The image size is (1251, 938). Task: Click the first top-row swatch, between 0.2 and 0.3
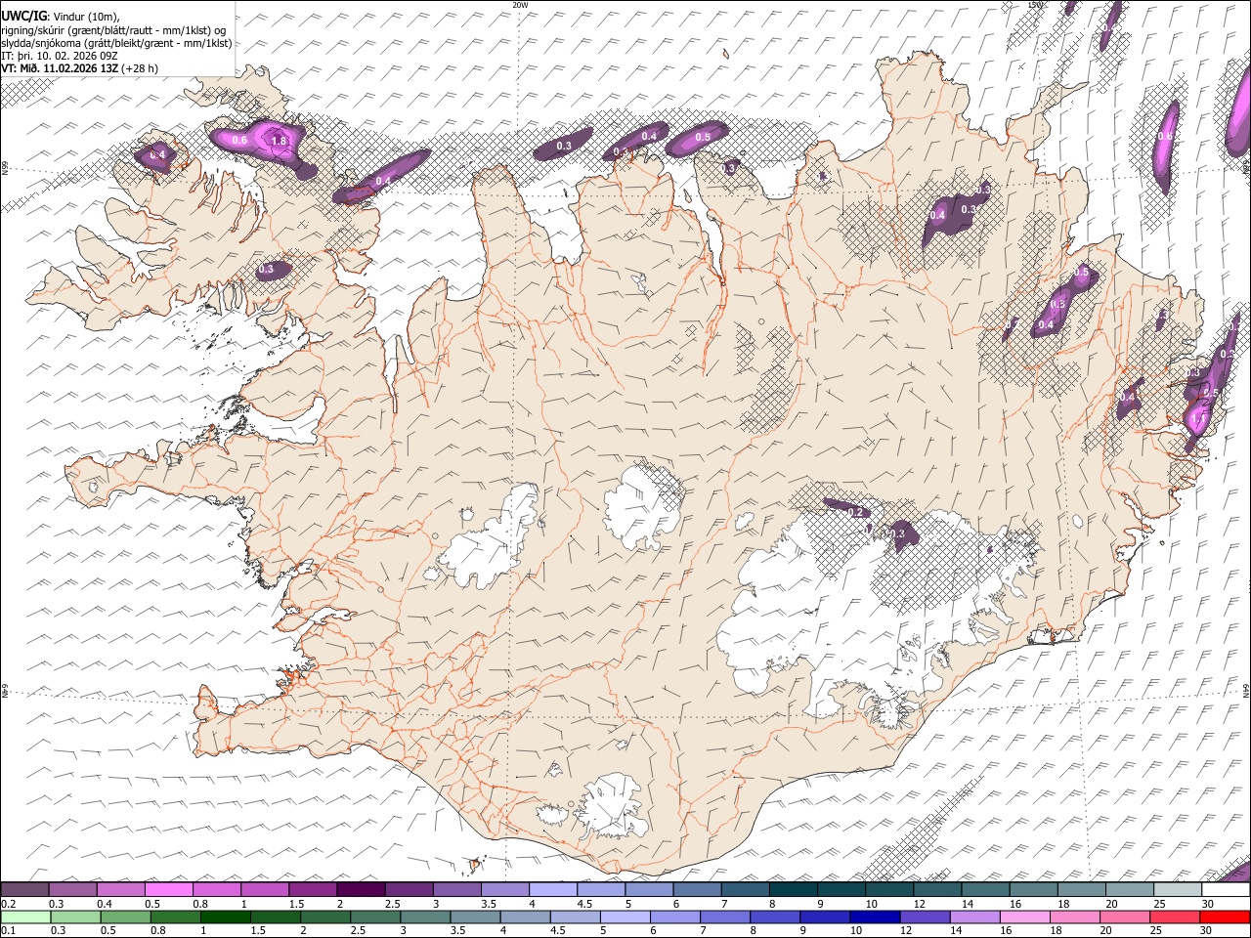tap(25, 890)
